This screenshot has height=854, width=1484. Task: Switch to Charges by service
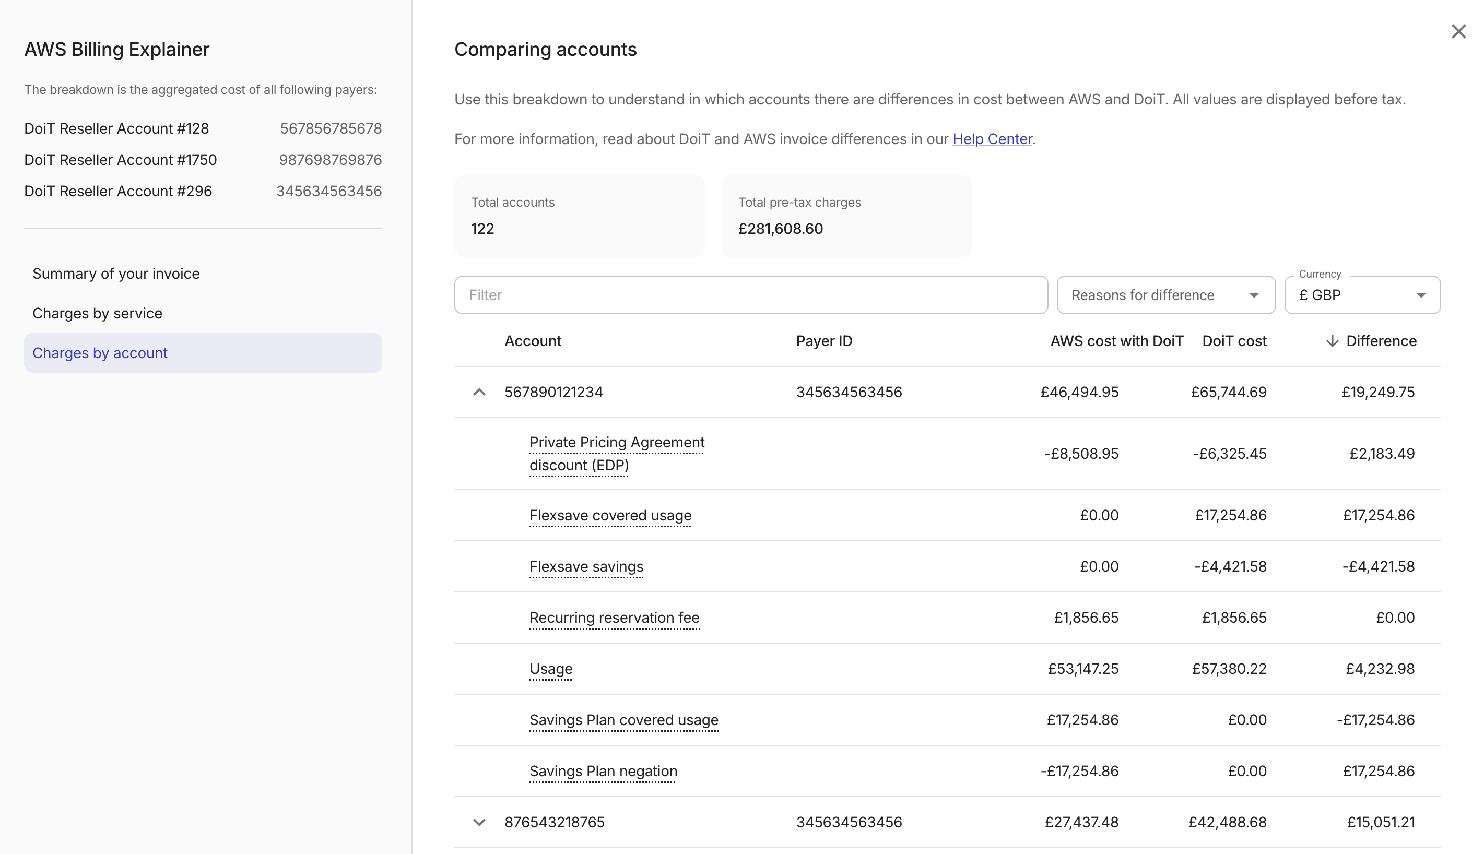pyautogui.click(x=97, y=313)
